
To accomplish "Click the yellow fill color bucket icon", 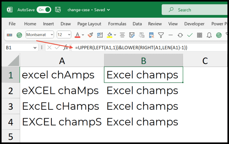I will click(109, 35).
